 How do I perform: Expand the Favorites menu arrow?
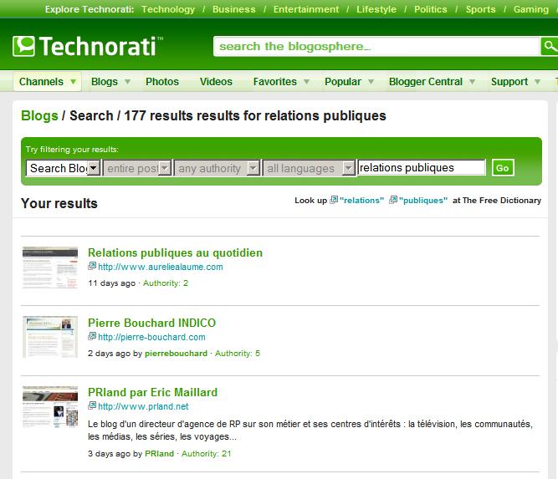(x=306, y=82)
